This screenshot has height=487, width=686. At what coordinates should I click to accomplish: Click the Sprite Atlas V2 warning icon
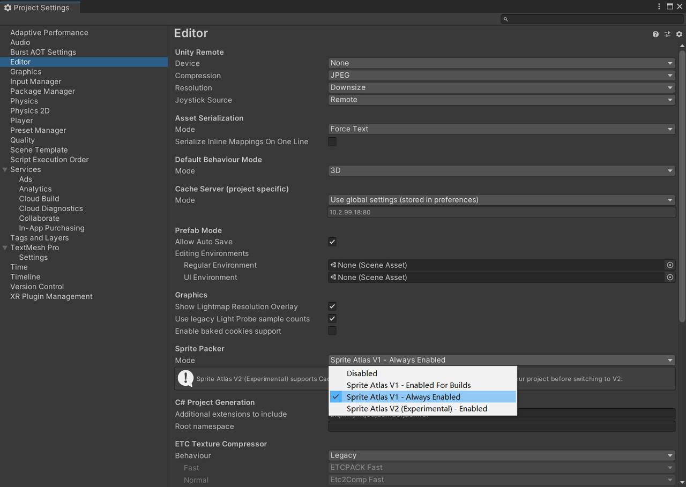[185, 378]
